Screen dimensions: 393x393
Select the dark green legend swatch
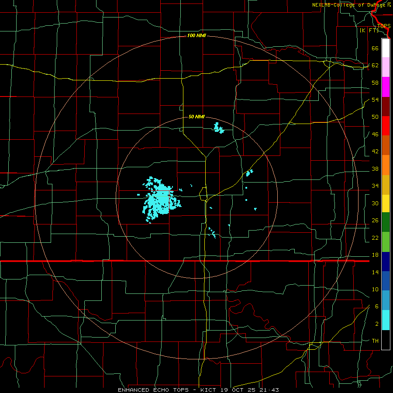tap(386, 222)
